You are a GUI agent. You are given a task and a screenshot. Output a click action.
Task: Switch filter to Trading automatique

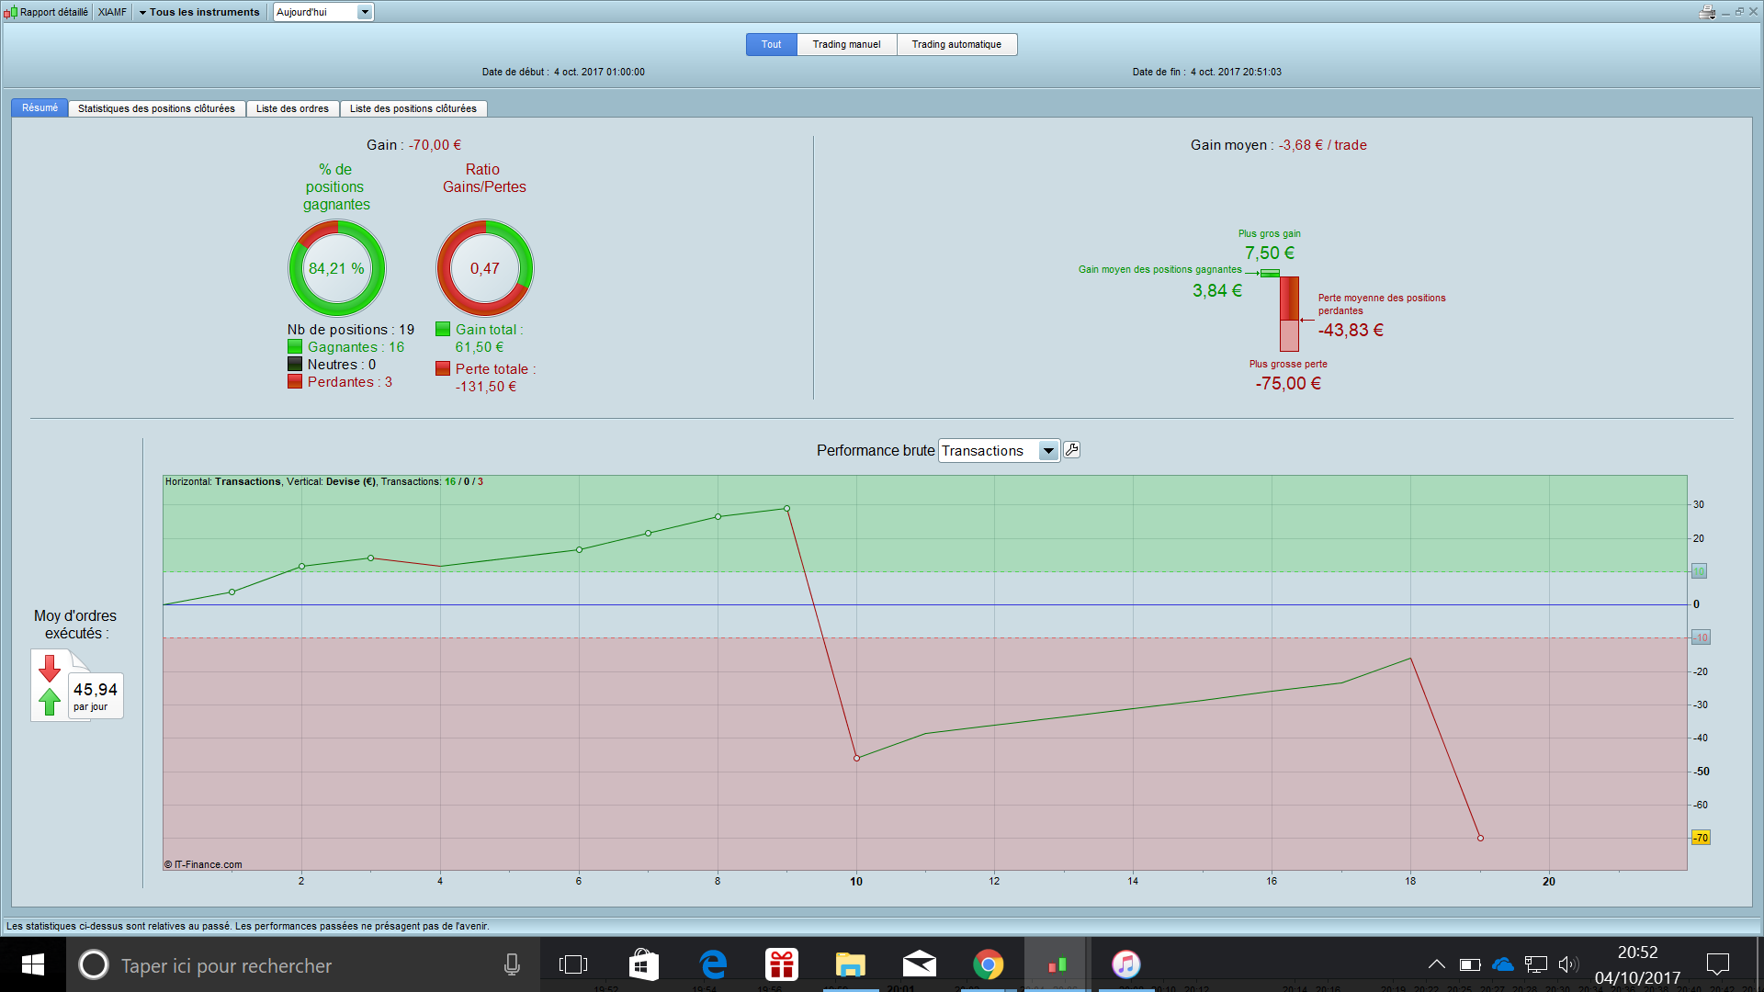(956, 44)
